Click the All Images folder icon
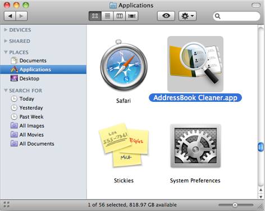 coord(14,125)
